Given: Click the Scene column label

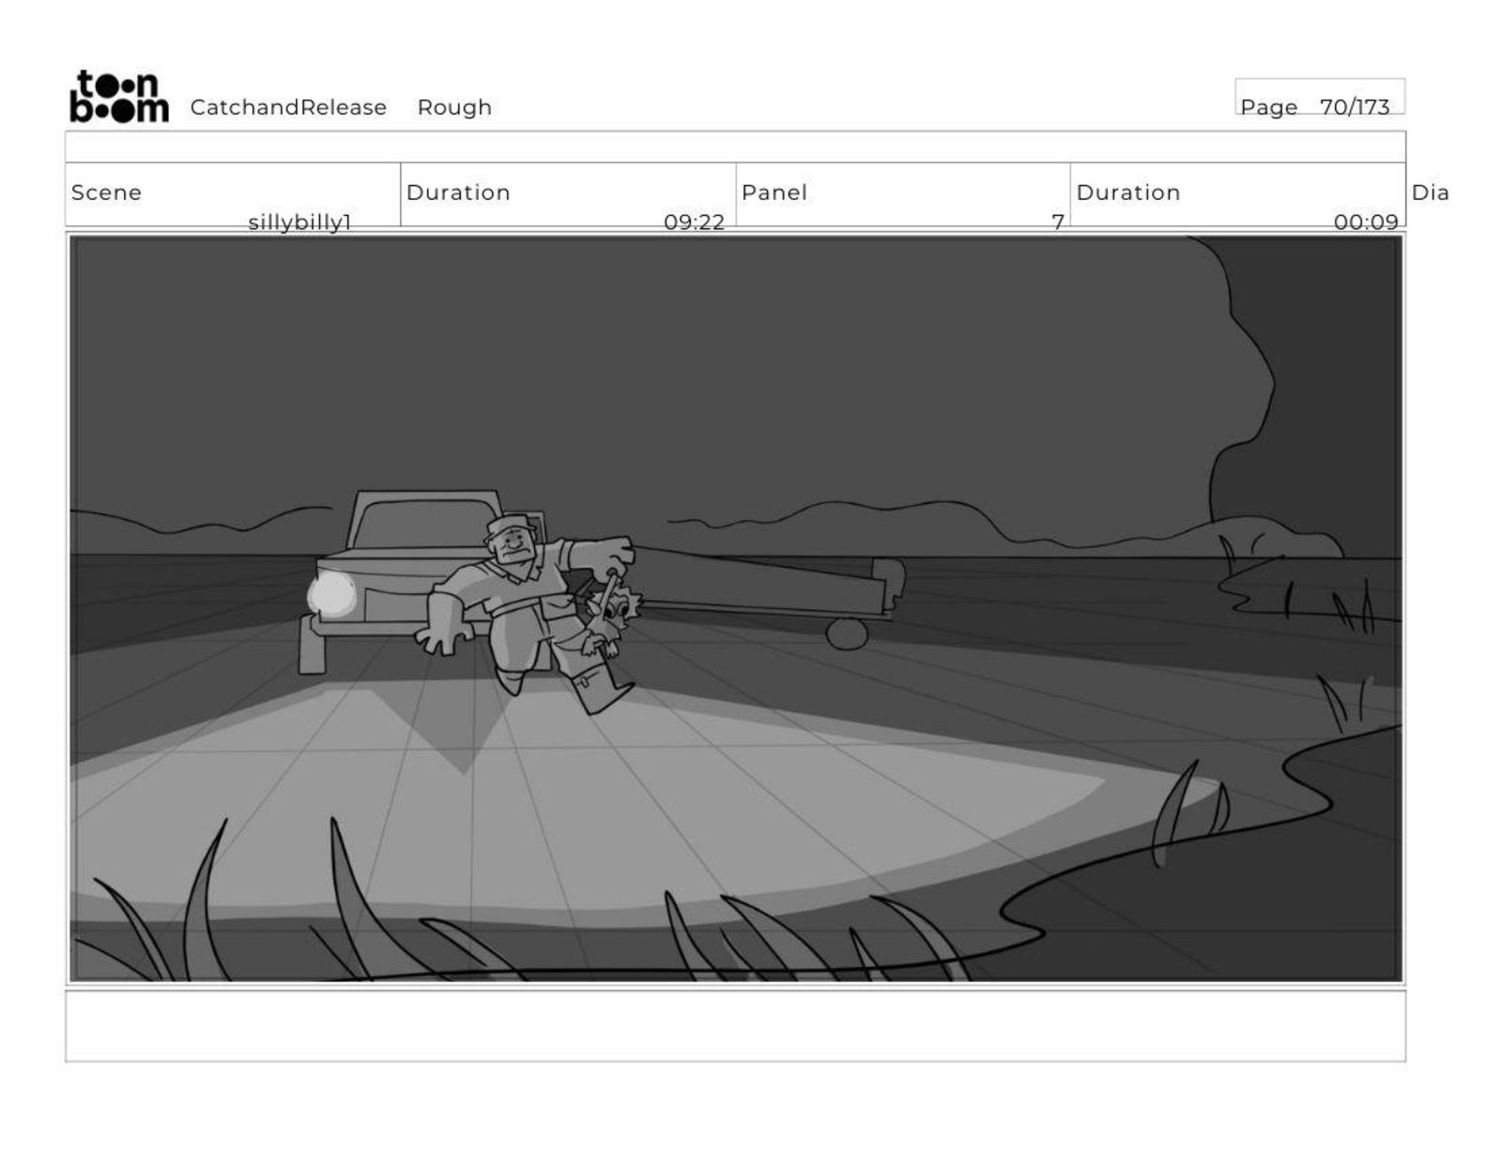Looking at the screenshot, I should click(106, 192).
